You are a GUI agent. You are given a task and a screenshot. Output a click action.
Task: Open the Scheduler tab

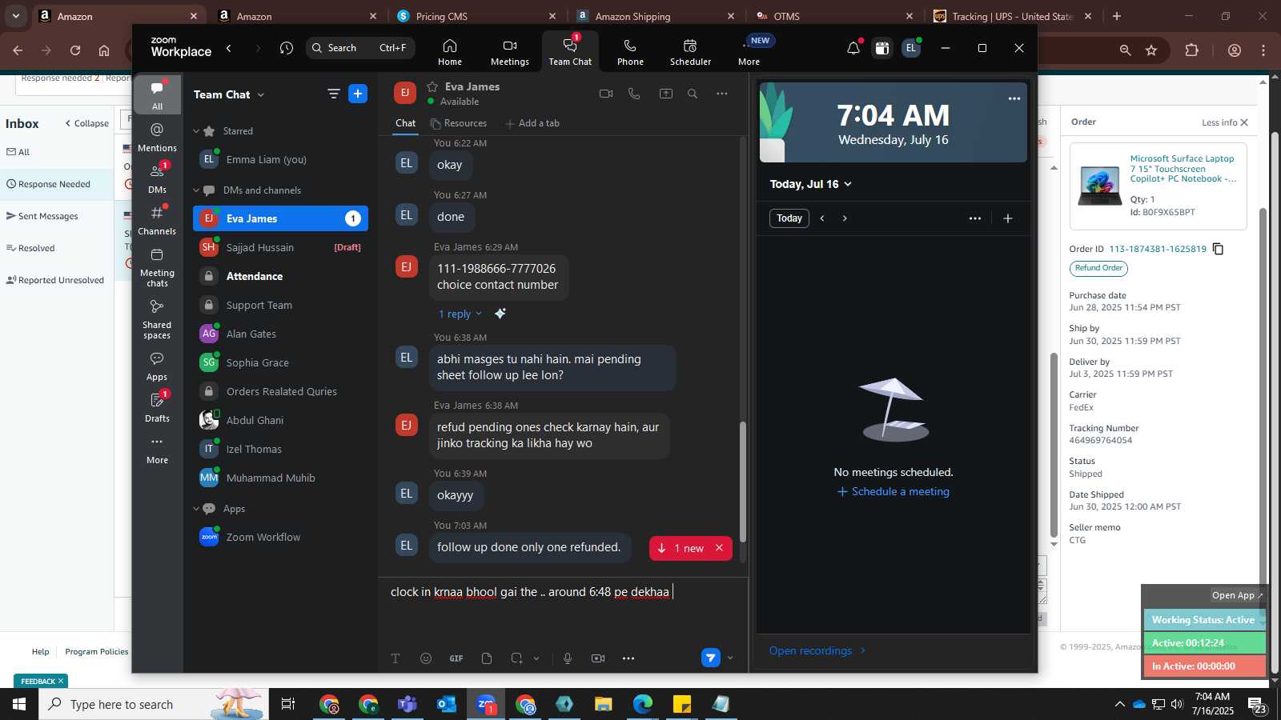pyautogui.click(x=690, y=53)
